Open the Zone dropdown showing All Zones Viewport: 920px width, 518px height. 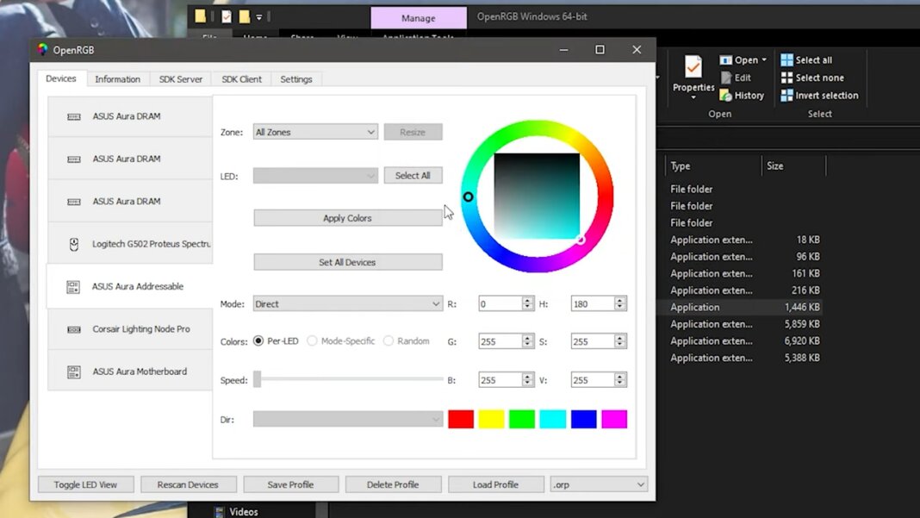click(x=315, y=132)
